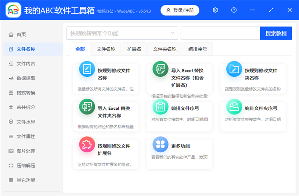Open the help question mark icon
This screenshot has width=299, height=196.
234,10
